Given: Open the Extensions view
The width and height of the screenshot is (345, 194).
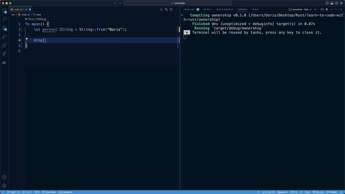Looking at the screenshot, I should tap(4, 45).
